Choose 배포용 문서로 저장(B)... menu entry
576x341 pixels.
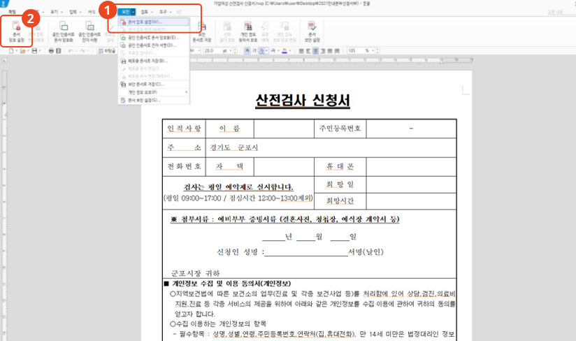[154, 61]
